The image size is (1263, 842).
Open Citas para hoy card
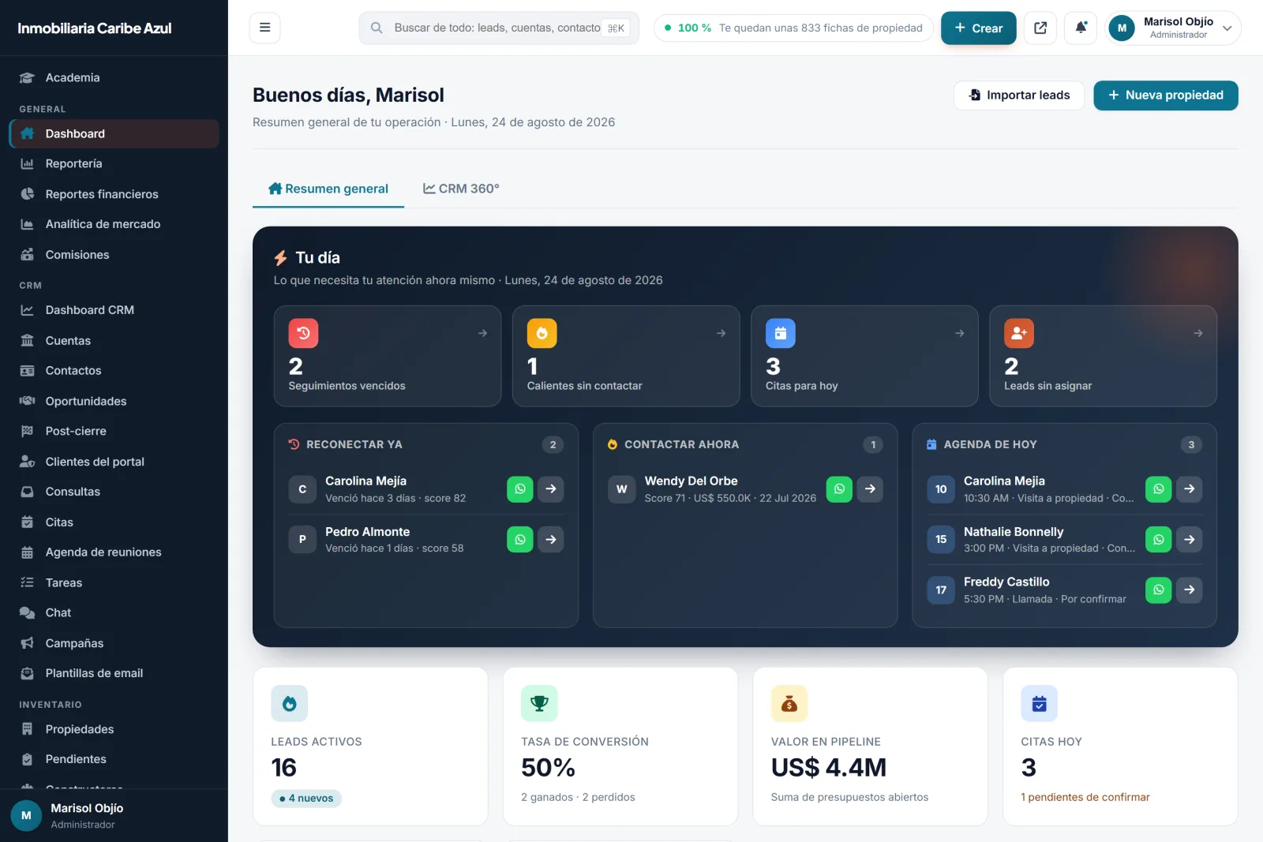(x=864, y=356)
